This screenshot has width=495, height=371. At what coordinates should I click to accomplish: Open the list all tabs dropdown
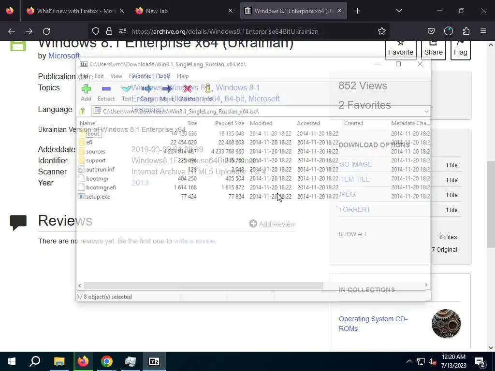point(399,11)
